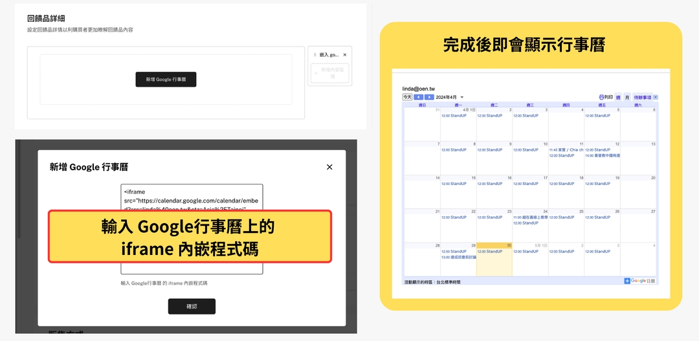Switch to the 週 view tab
The width and height of the screenshot is (699, 341).
pyautogui.click(x=617, y=97)
